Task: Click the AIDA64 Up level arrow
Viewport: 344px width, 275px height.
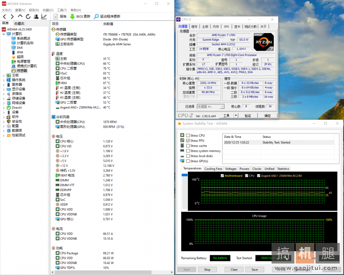Action: click(20, 16)
